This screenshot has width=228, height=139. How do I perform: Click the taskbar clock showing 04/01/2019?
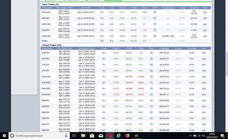[x=212, y=136]
